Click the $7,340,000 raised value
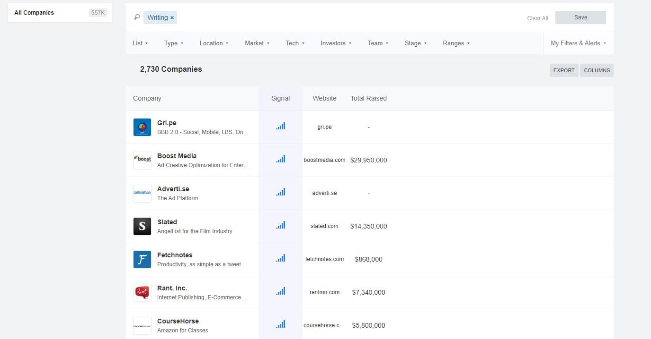651x339 pixels. 368,292
